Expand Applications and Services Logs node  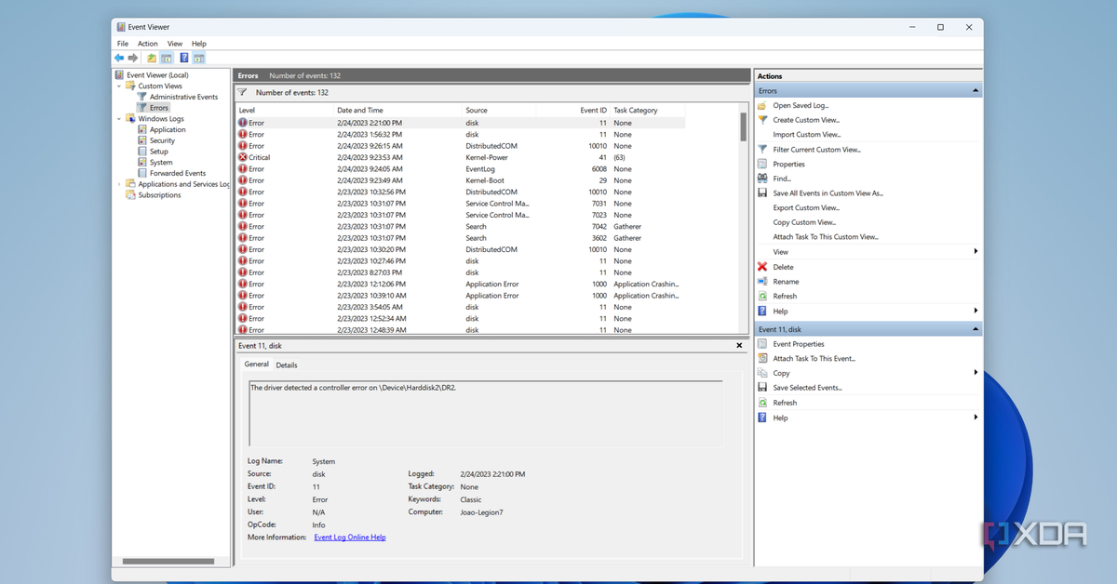pos(119,184)
